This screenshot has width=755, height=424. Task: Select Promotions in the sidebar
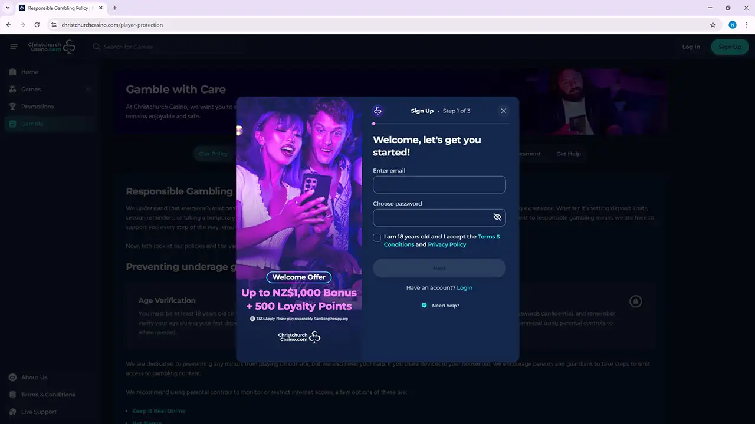(37, 107)
